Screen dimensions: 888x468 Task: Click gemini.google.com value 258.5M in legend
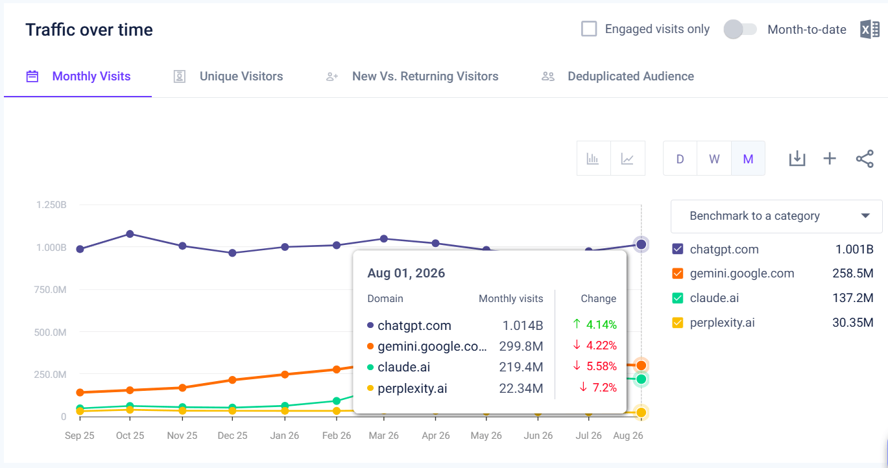[x=853, y=274]
